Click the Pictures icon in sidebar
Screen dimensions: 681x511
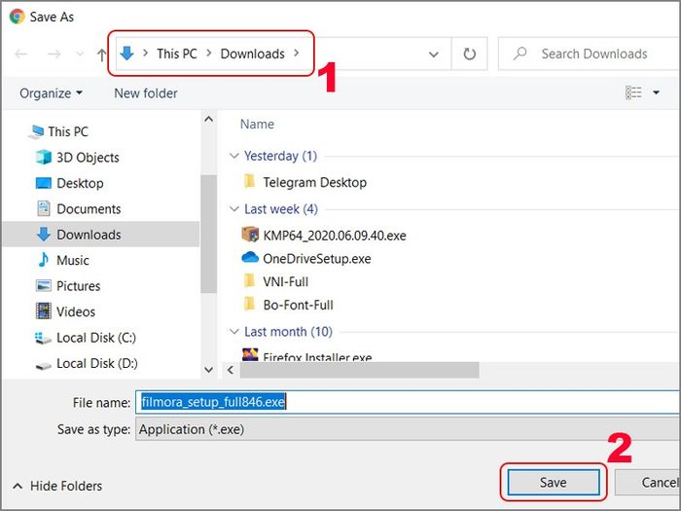(x=44, y=286)
